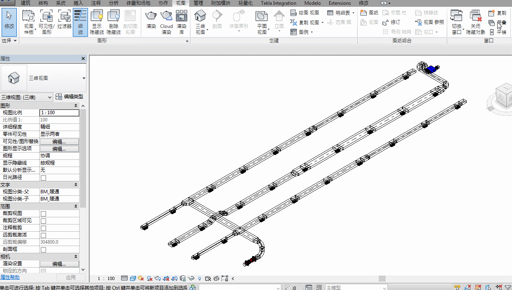
Task: Open the 属性帮助 properties help link
Action: pos(10,277)
